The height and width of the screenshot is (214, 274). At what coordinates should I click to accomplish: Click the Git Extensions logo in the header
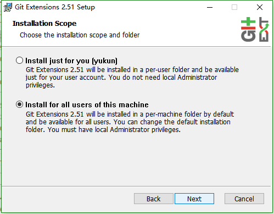click(x=255, y=29)
